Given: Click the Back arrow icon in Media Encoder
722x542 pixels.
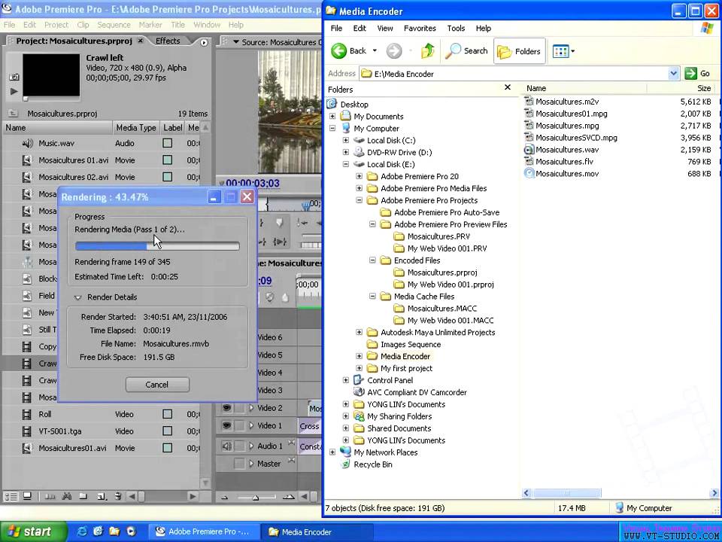Looking at the screenshot, I should point(339,50).
